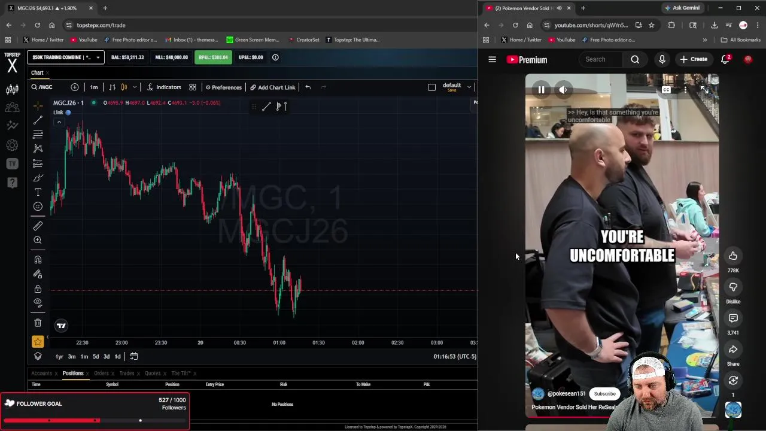Expand the chart style dropdown arrow
Image resolution: width=766 pixels, height=431 pixels.
(135, 87)
